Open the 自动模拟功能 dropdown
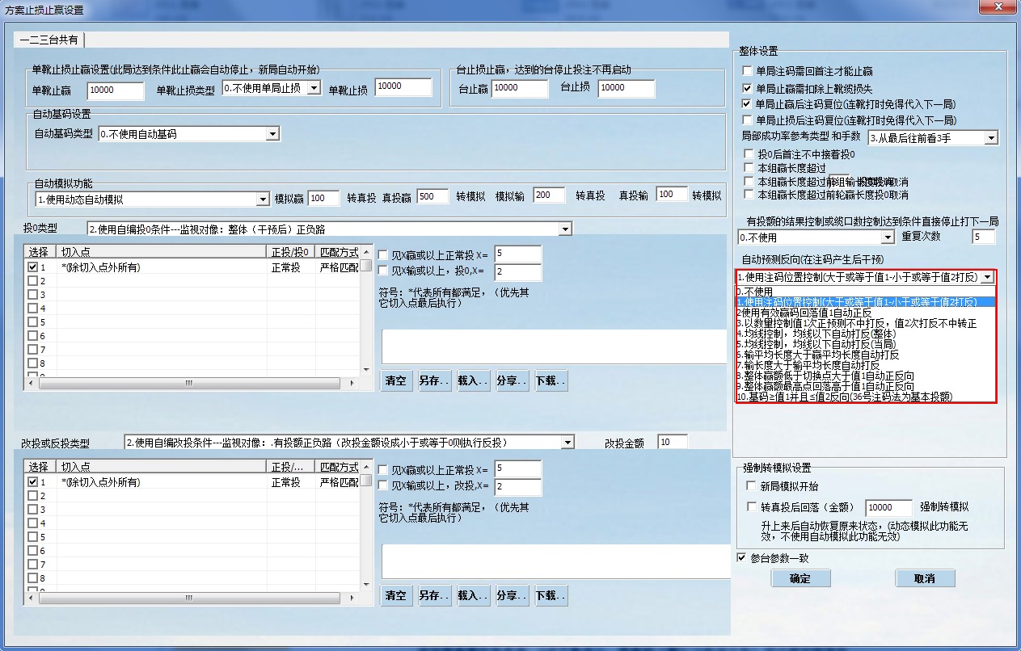This screenshot has width=1021, height=651. point(263,198)
